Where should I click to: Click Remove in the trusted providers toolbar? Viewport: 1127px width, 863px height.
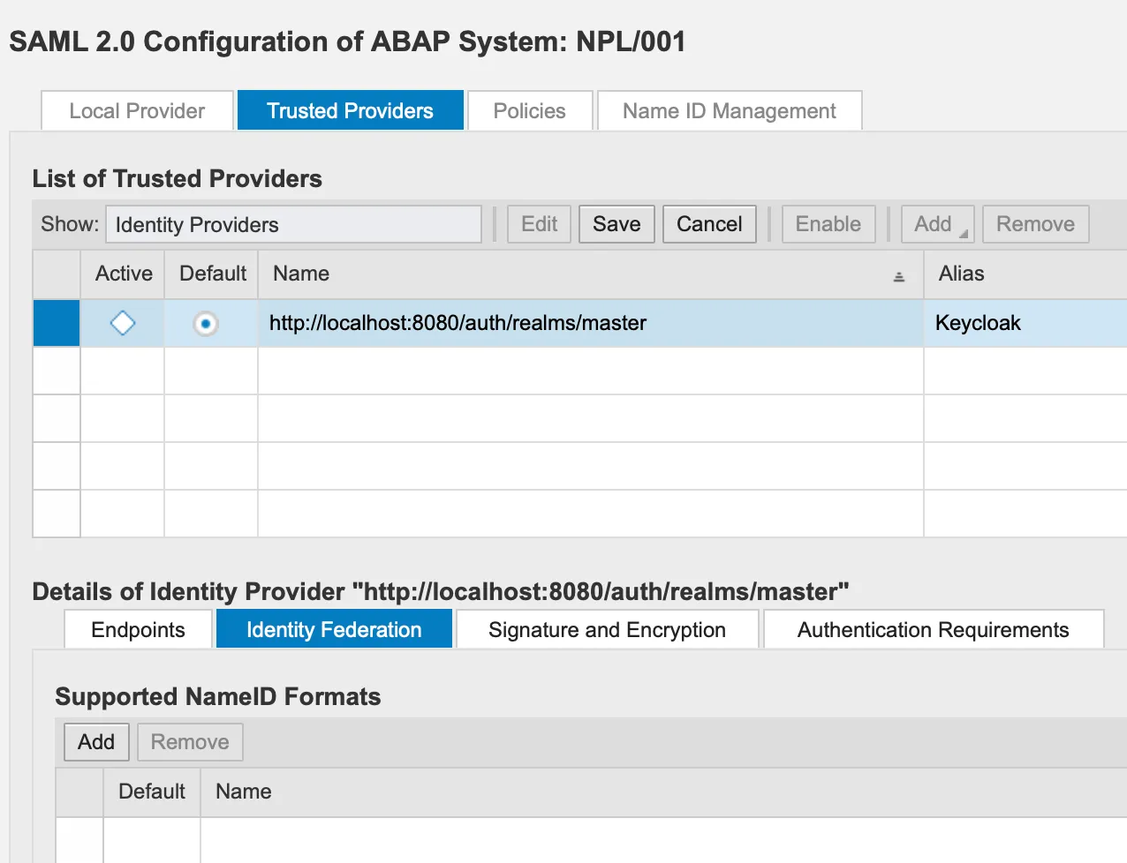tap(1035, 224)
